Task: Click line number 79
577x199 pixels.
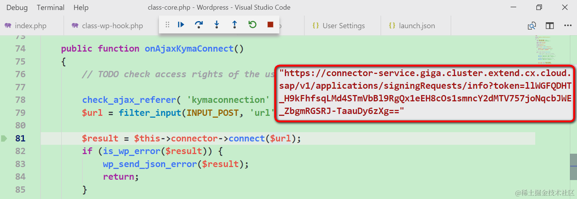Action: [x=21, y=112]
